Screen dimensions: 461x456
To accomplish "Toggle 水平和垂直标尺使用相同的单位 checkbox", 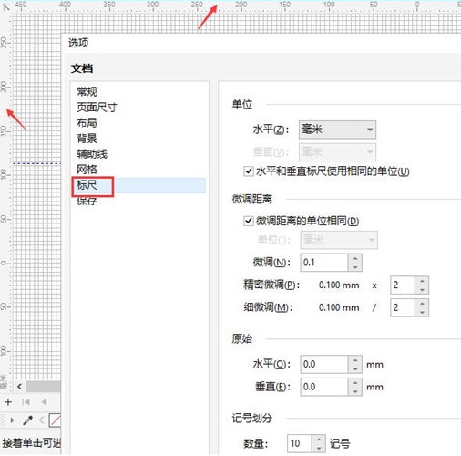I will (x=248, y=171).
